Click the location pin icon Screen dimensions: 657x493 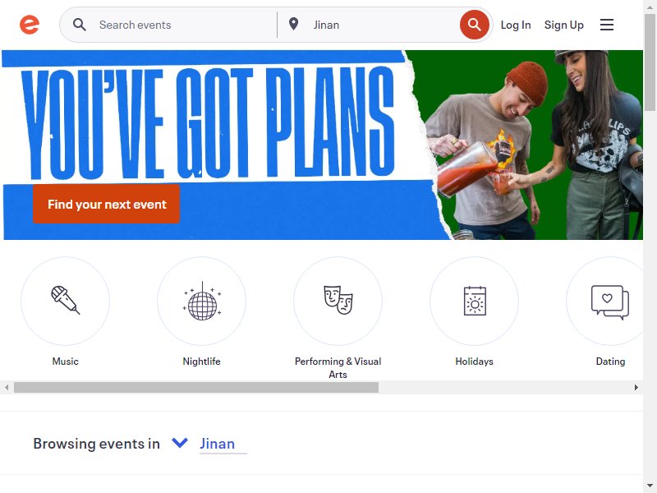294,25
